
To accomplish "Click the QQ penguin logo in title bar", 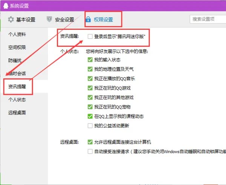I will tap(6, 6).
